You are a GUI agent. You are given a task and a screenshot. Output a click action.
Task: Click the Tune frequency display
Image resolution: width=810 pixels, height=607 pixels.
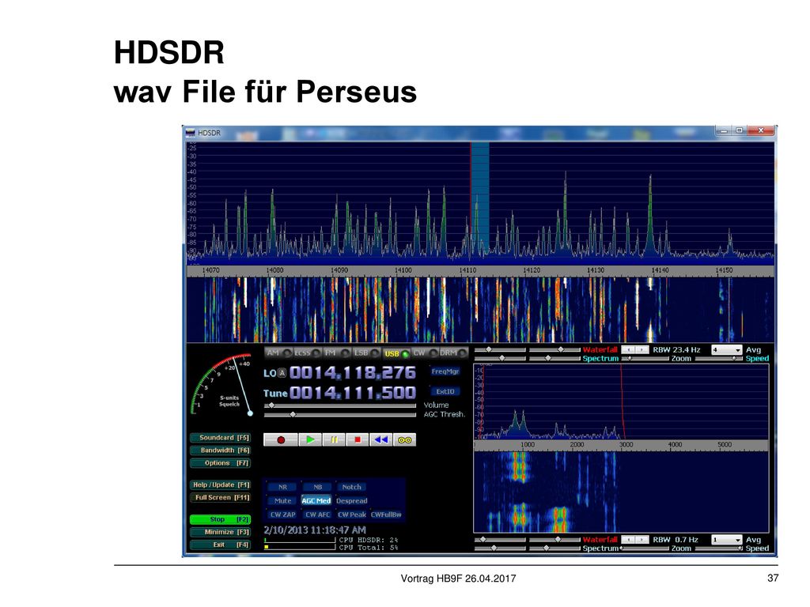[352, 393]
